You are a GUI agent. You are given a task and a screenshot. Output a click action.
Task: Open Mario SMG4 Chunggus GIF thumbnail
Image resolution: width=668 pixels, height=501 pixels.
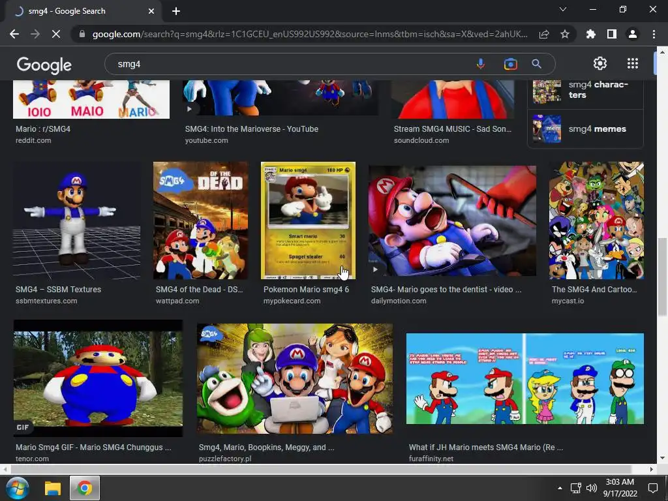coord(98,378)
